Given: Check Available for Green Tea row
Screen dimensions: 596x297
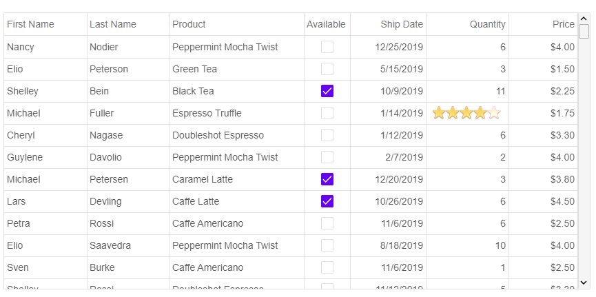Looking at the screenshot, I should pyautogui.click(x=327, y=69).
